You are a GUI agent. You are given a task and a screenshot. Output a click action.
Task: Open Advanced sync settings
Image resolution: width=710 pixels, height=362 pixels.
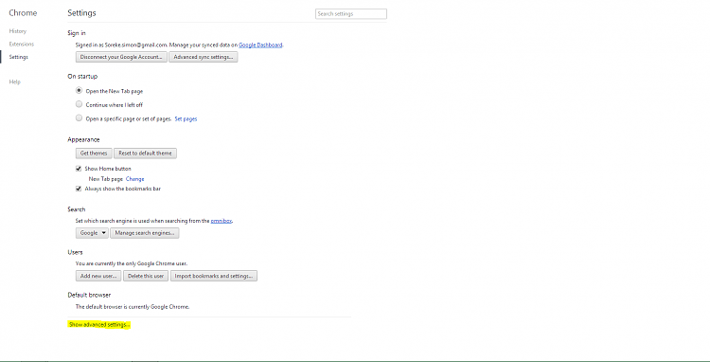pos(204,57)
